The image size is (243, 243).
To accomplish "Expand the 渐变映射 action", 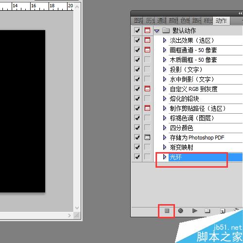I will click(x=165, y=147).
